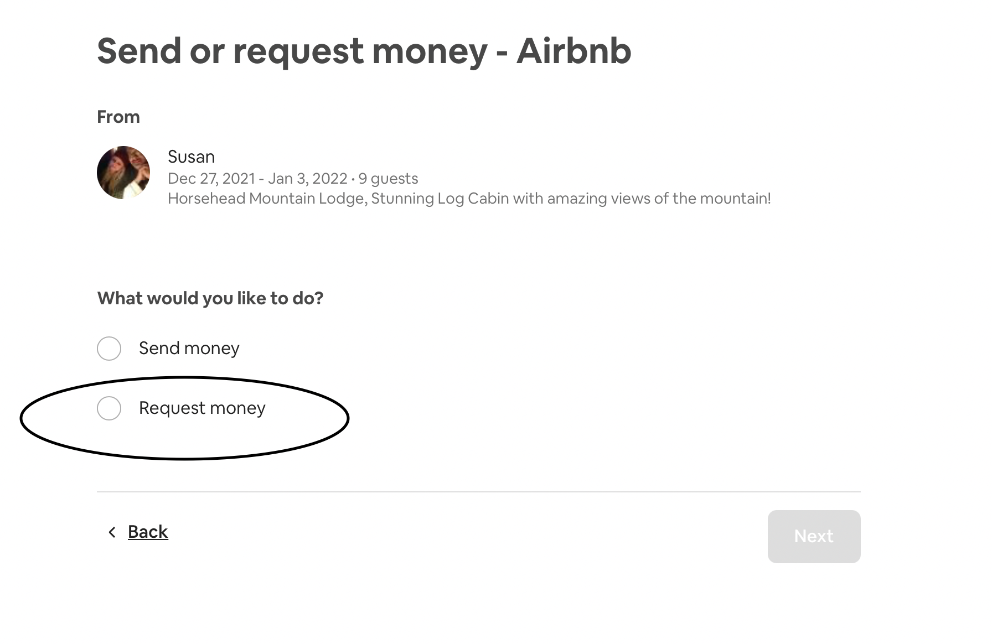Image resolution: width=992 pixels, height=644 pixels.
Task: Click "amazing views of the mountain!" text
Action: (x=659, y=198)
